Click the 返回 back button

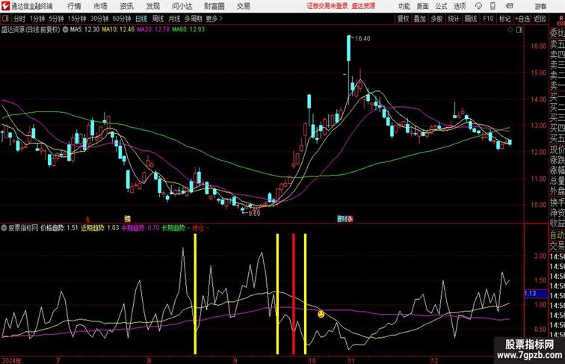[540, 19]
